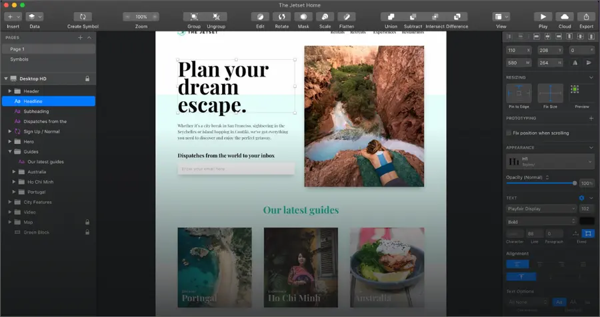The height and width of the screenshot is (317, 600).
Task: Collapse the Resizing section
Action: click(591, 77)
